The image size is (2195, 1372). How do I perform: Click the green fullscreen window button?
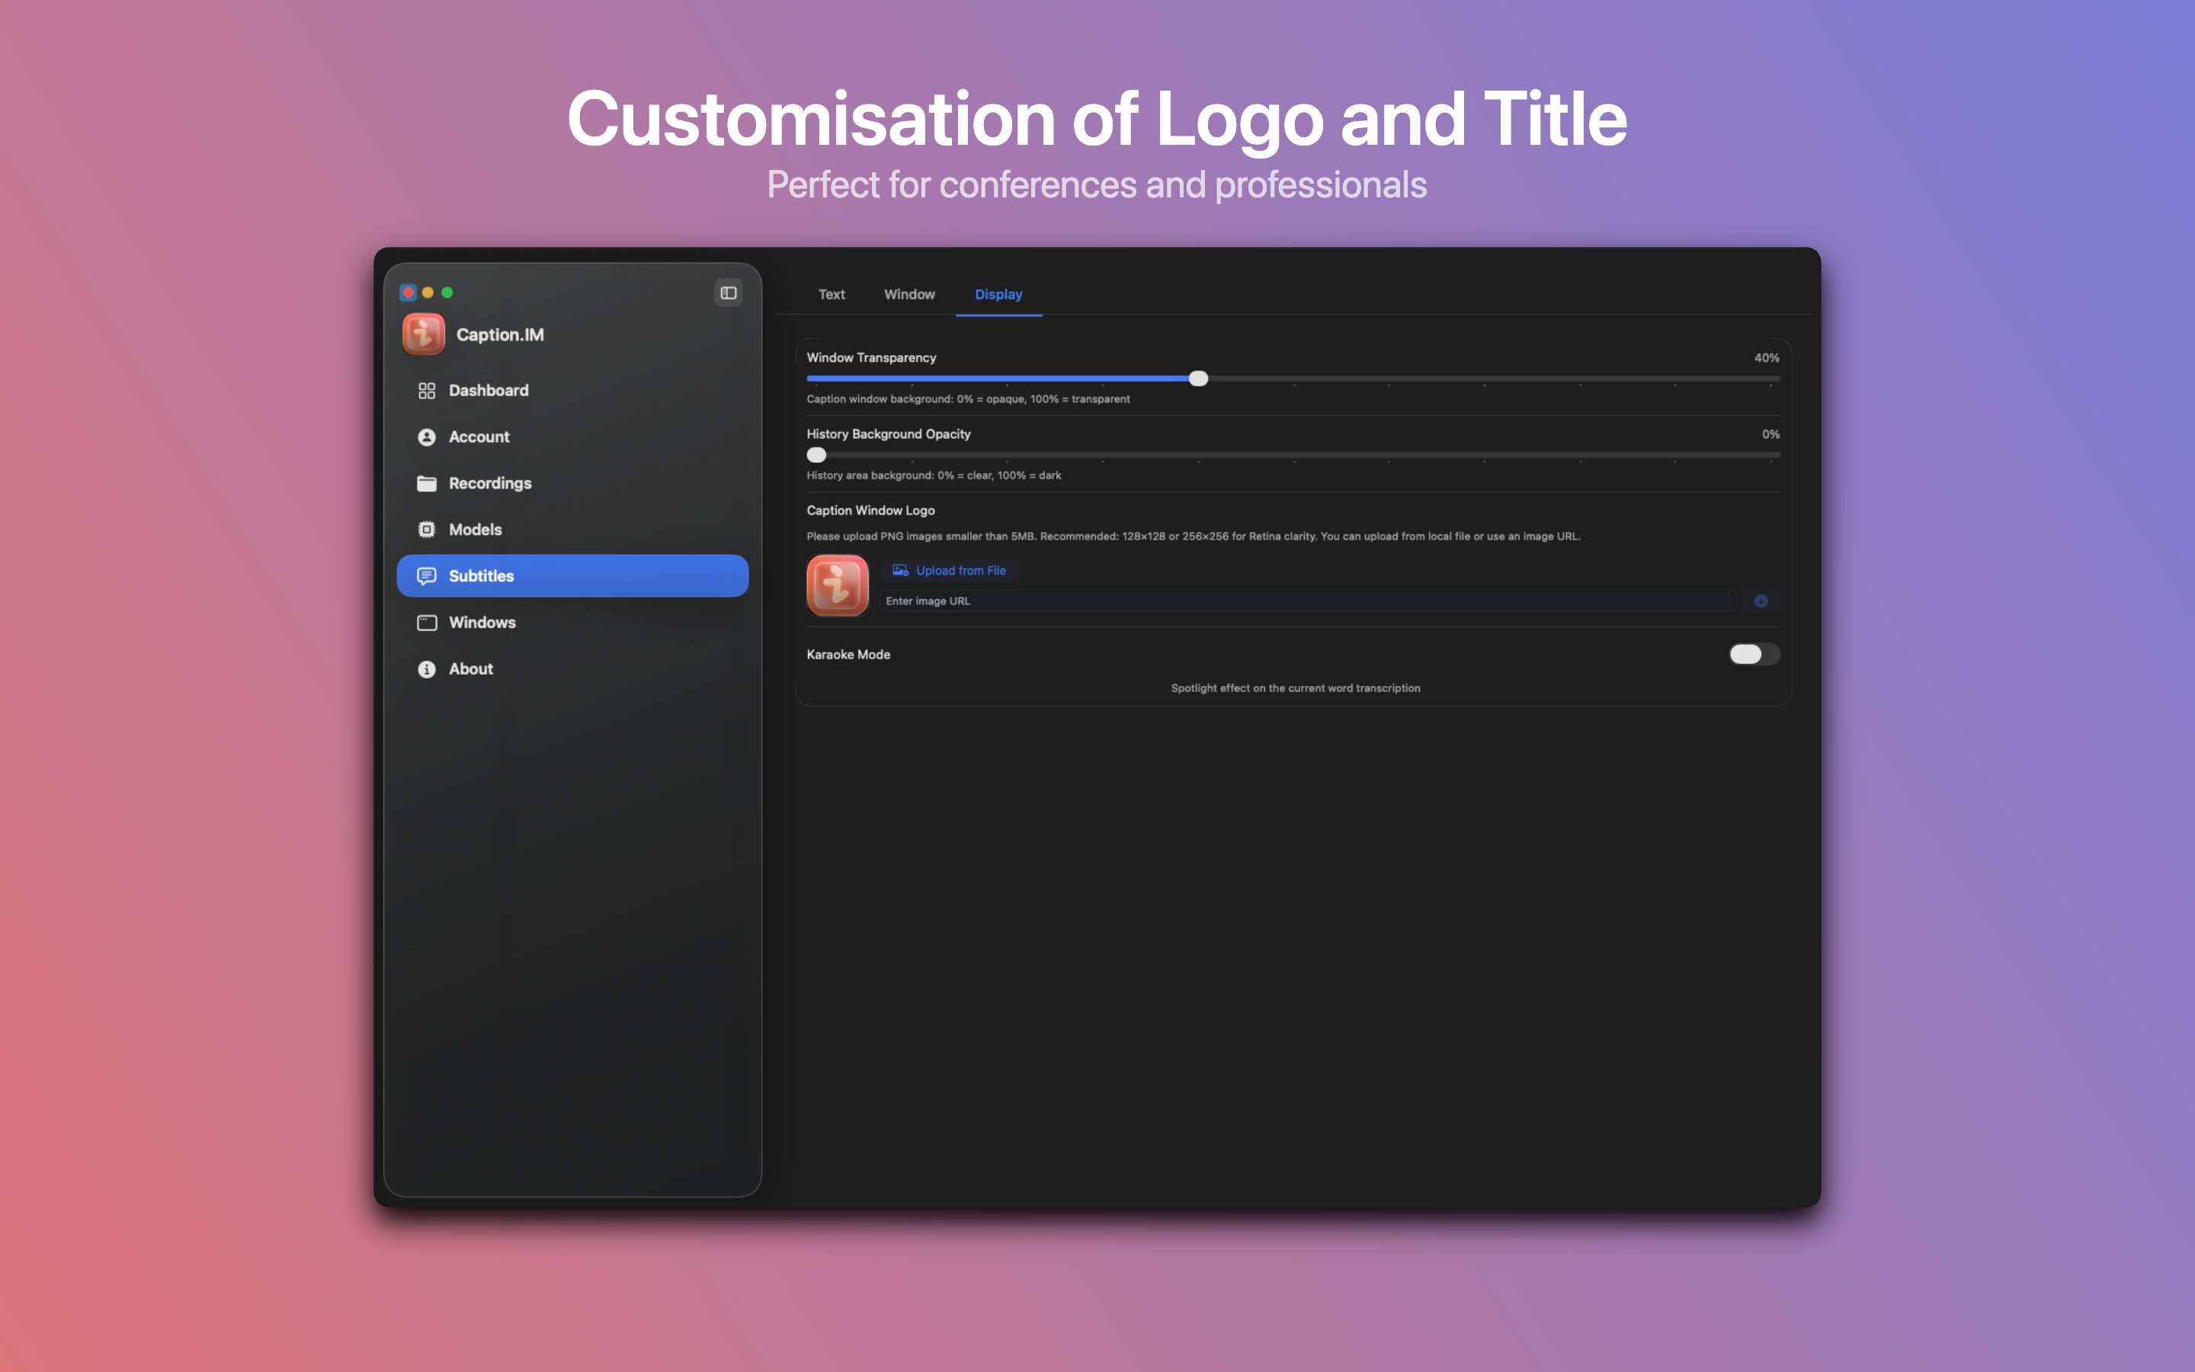447,292
